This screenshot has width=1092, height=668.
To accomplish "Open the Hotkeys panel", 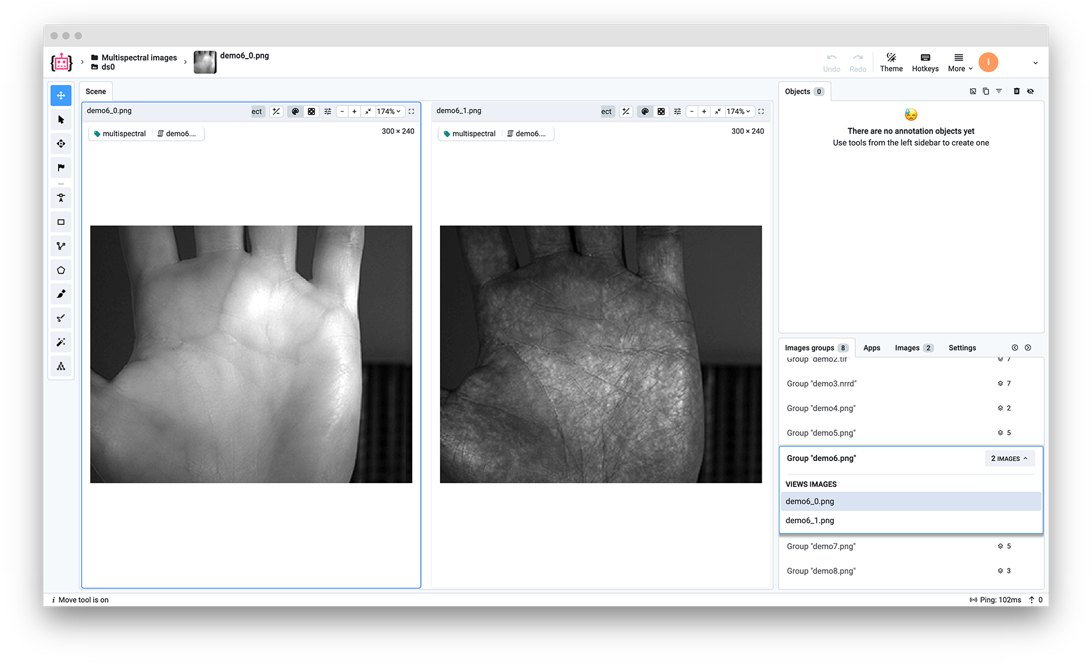I will click(x=925, y=62).
